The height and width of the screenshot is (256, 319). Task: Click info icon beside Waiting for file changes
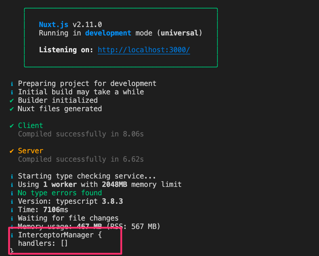pos(12,218)
